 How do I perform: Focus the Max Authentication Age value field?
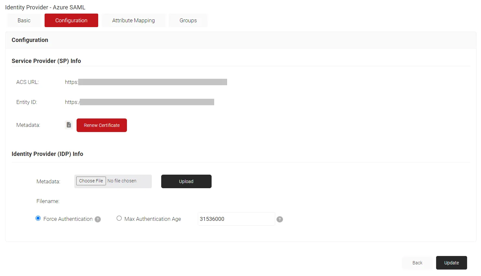point(236,219)
